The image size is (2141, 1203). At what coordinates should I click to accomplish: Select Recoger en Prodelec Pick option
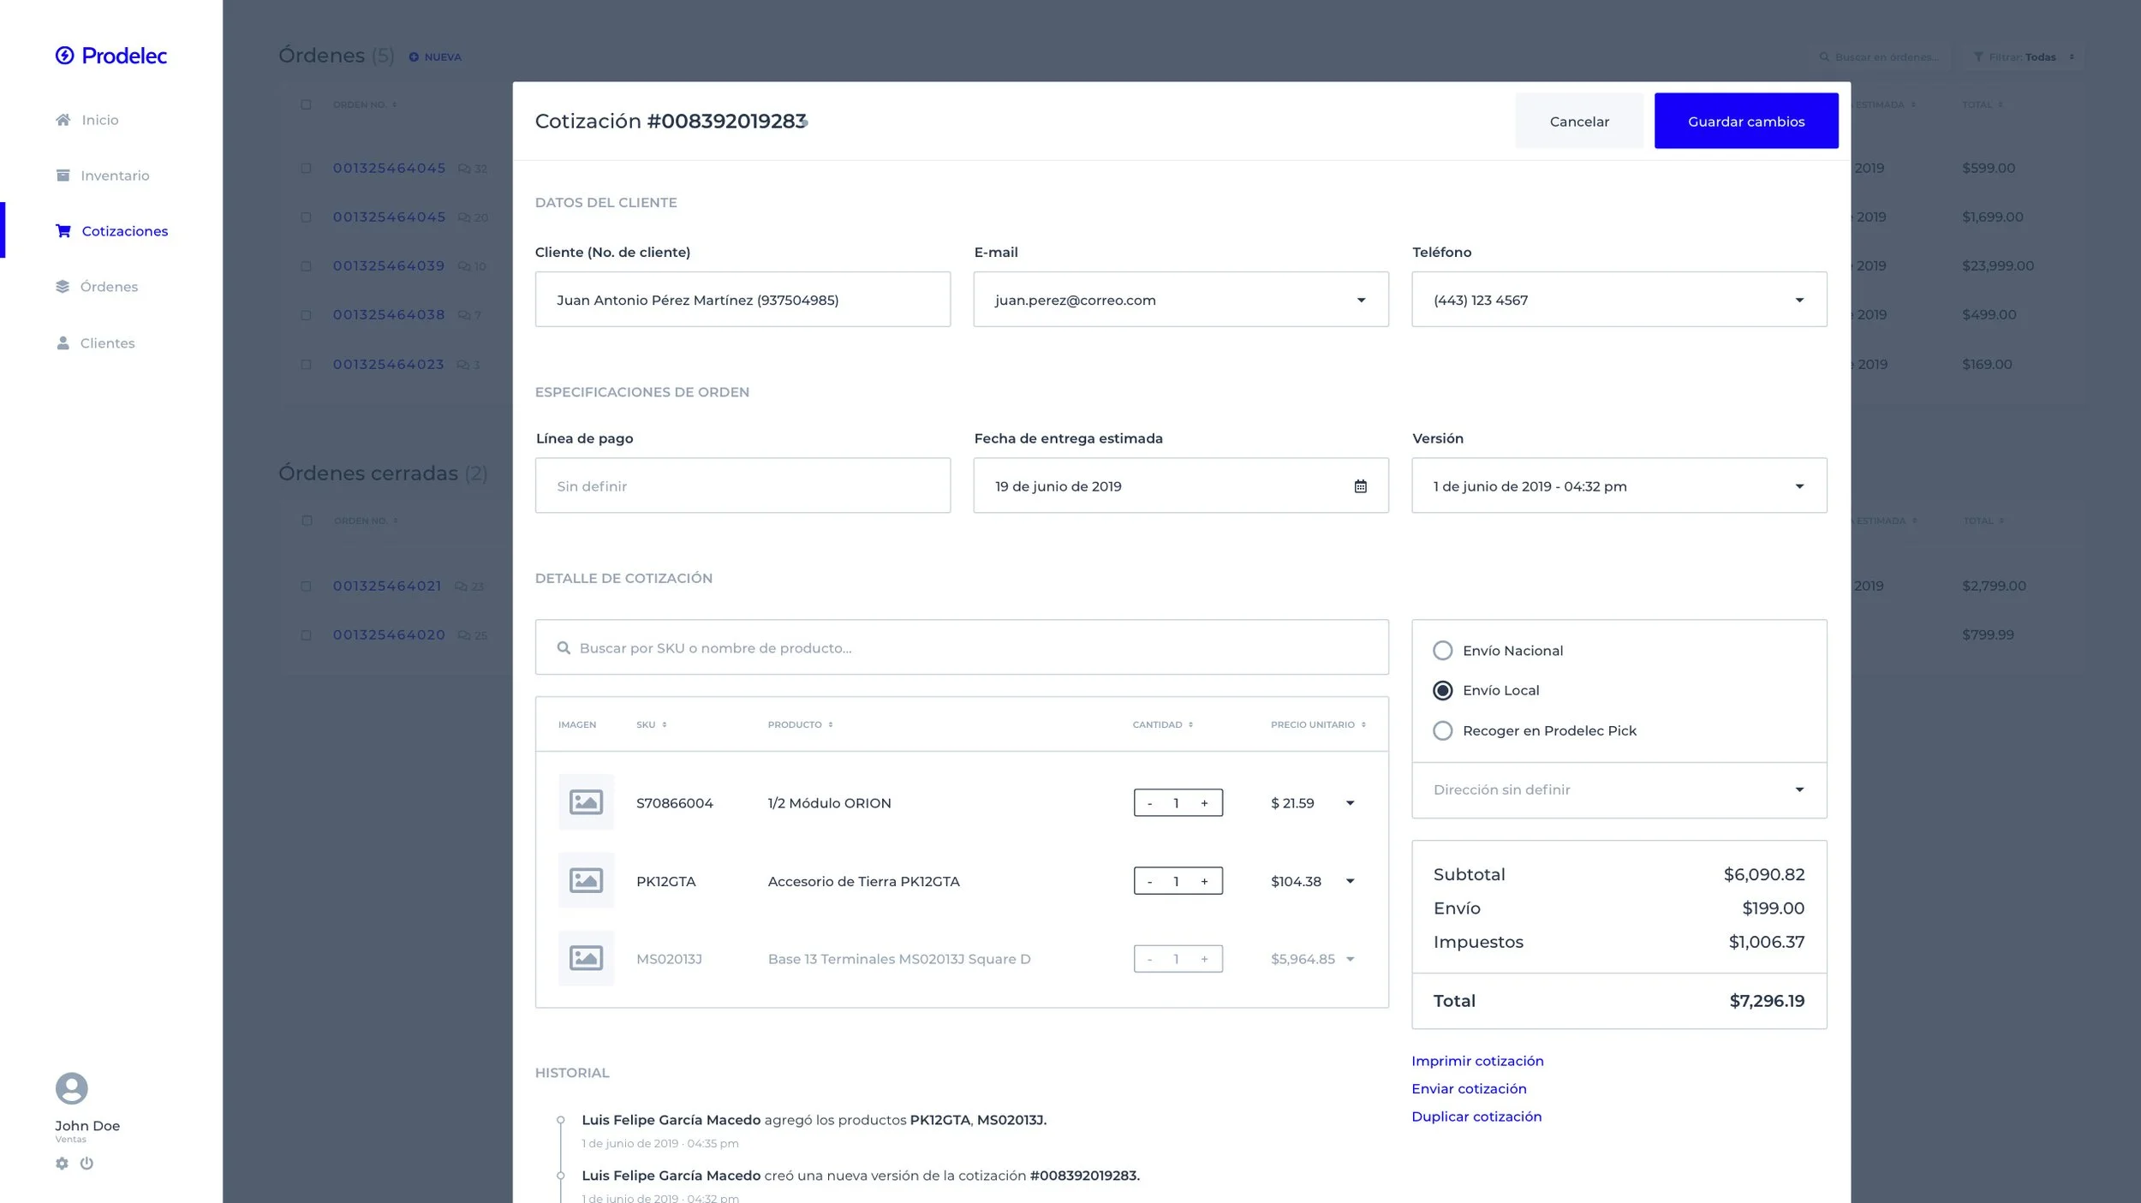pos(1442,730)
